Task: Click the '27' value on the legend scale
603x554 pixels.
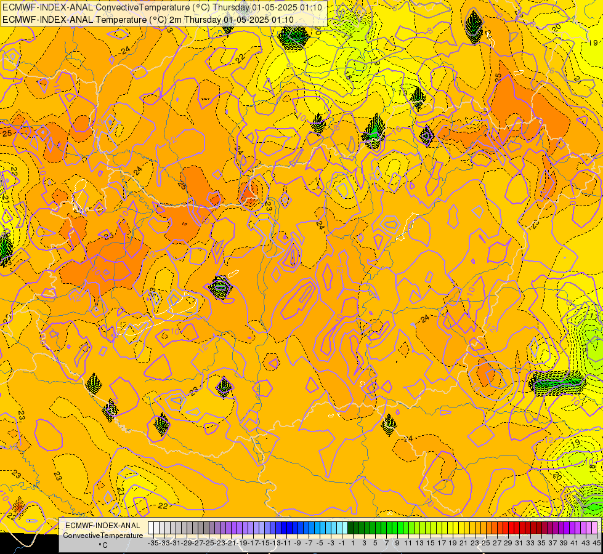Action: 497,543
